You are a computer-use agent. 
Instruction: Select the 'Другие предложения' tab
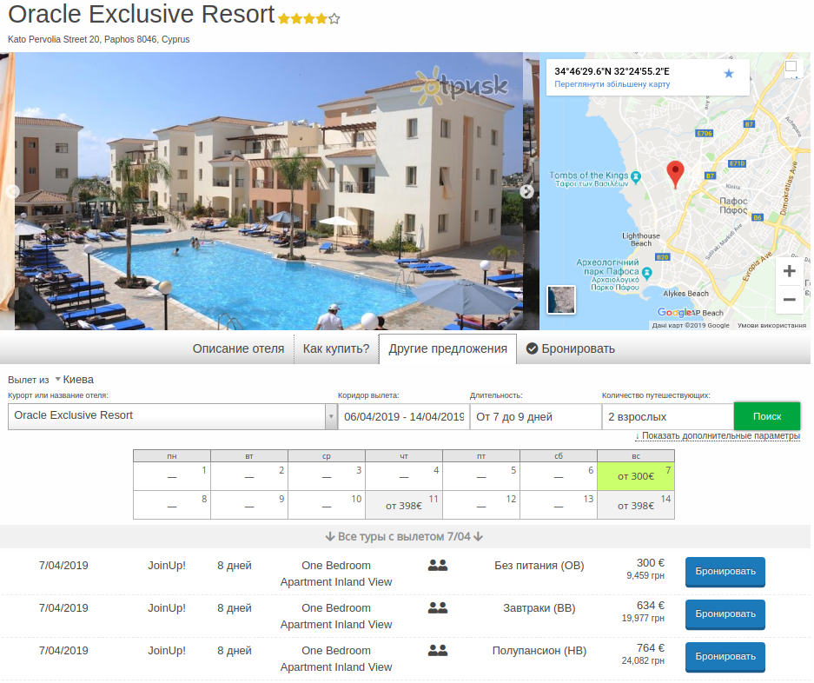point(447,348)
